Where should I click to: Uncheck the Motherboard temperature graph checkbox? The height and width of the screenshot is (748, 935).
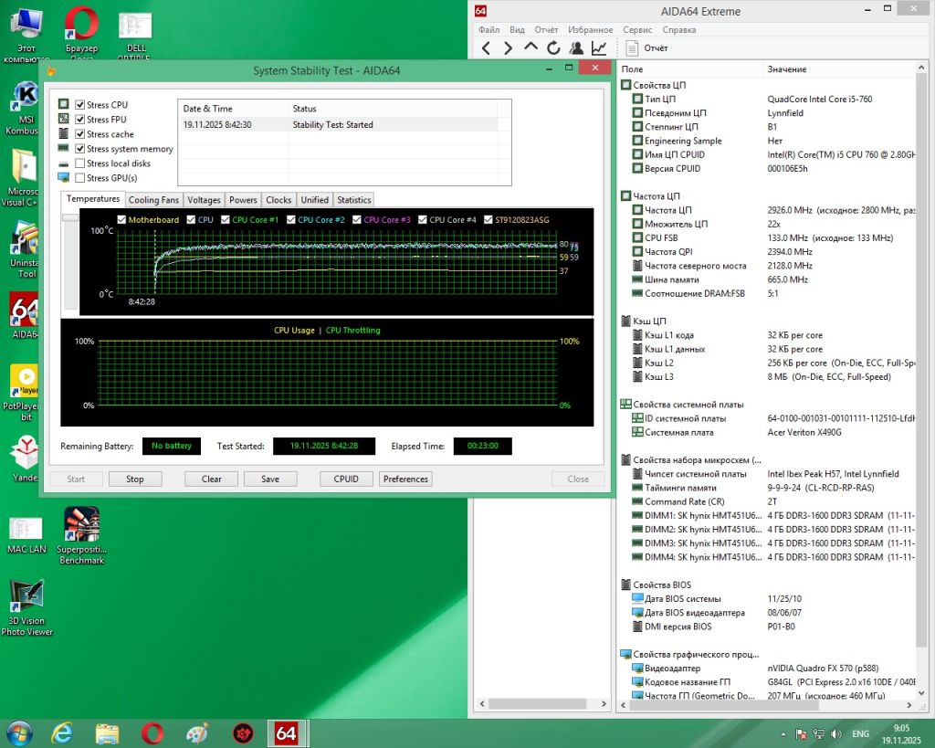(121, 219)
